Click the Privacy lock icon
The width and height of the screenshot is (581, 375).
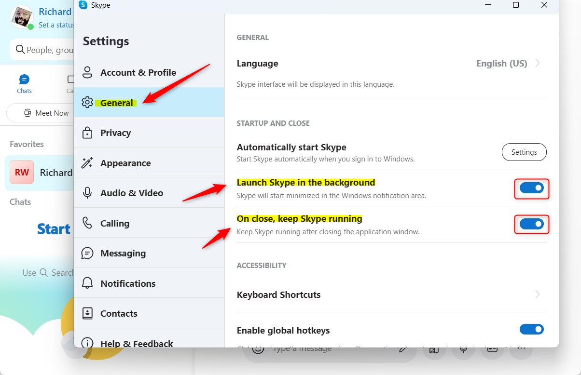[x=87, y=133]
